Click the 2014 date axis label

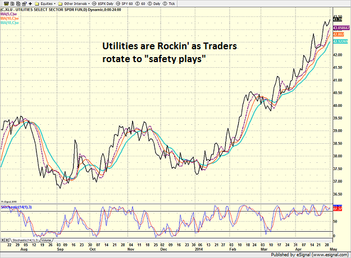click(199, 249)
